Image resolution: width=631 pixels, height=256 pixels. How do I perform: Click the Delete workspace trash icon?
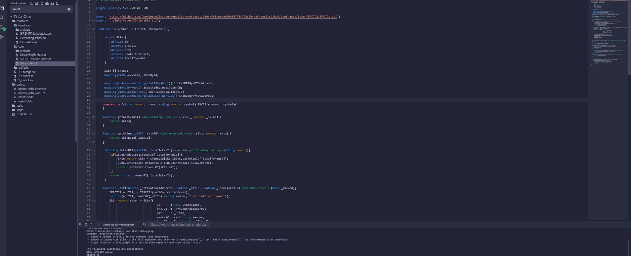(42, 3)
